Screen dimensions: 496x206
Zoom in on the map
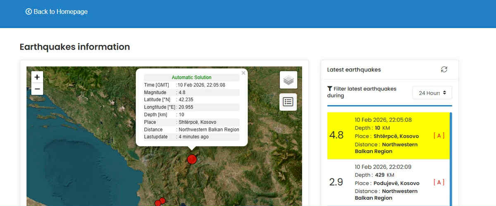tap(37, 77)
